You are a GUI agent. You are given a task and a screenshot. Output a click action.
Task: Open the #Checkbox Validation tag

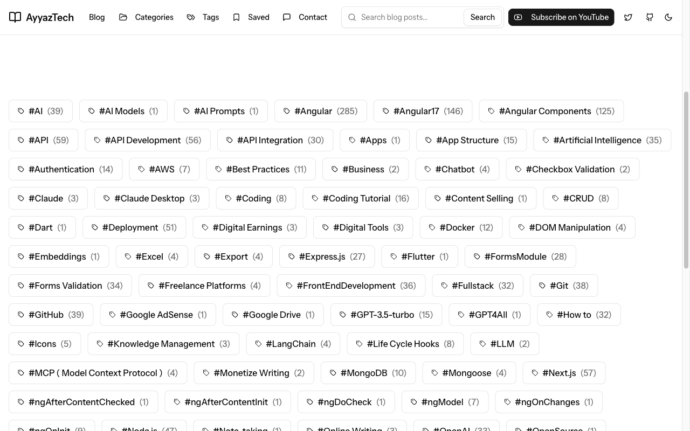pos(572,169)
